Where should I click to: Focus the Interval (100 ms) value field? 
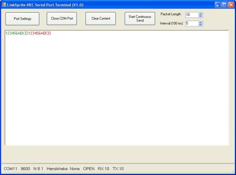(191, 24)
